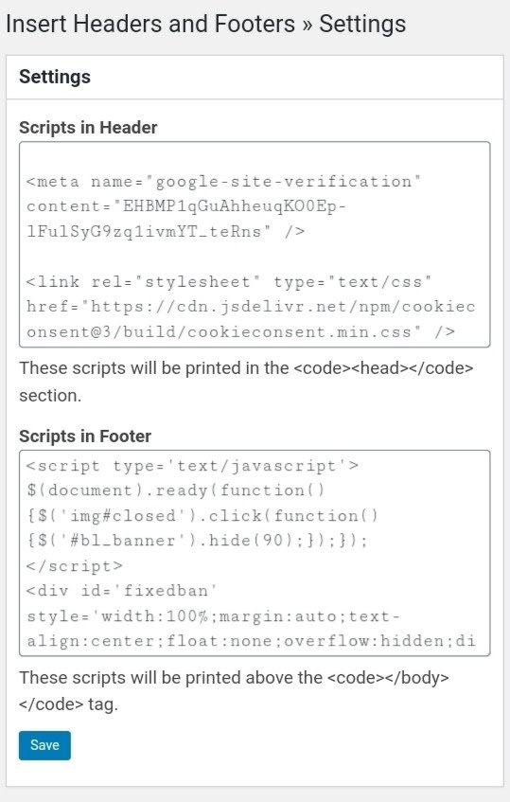
Task: Click the Scripts in Header label
Action: click(x=88, y=128)
